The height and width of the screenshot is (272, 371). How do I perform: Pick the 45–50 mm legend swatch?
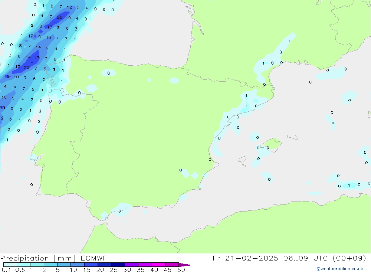(172, 265)
